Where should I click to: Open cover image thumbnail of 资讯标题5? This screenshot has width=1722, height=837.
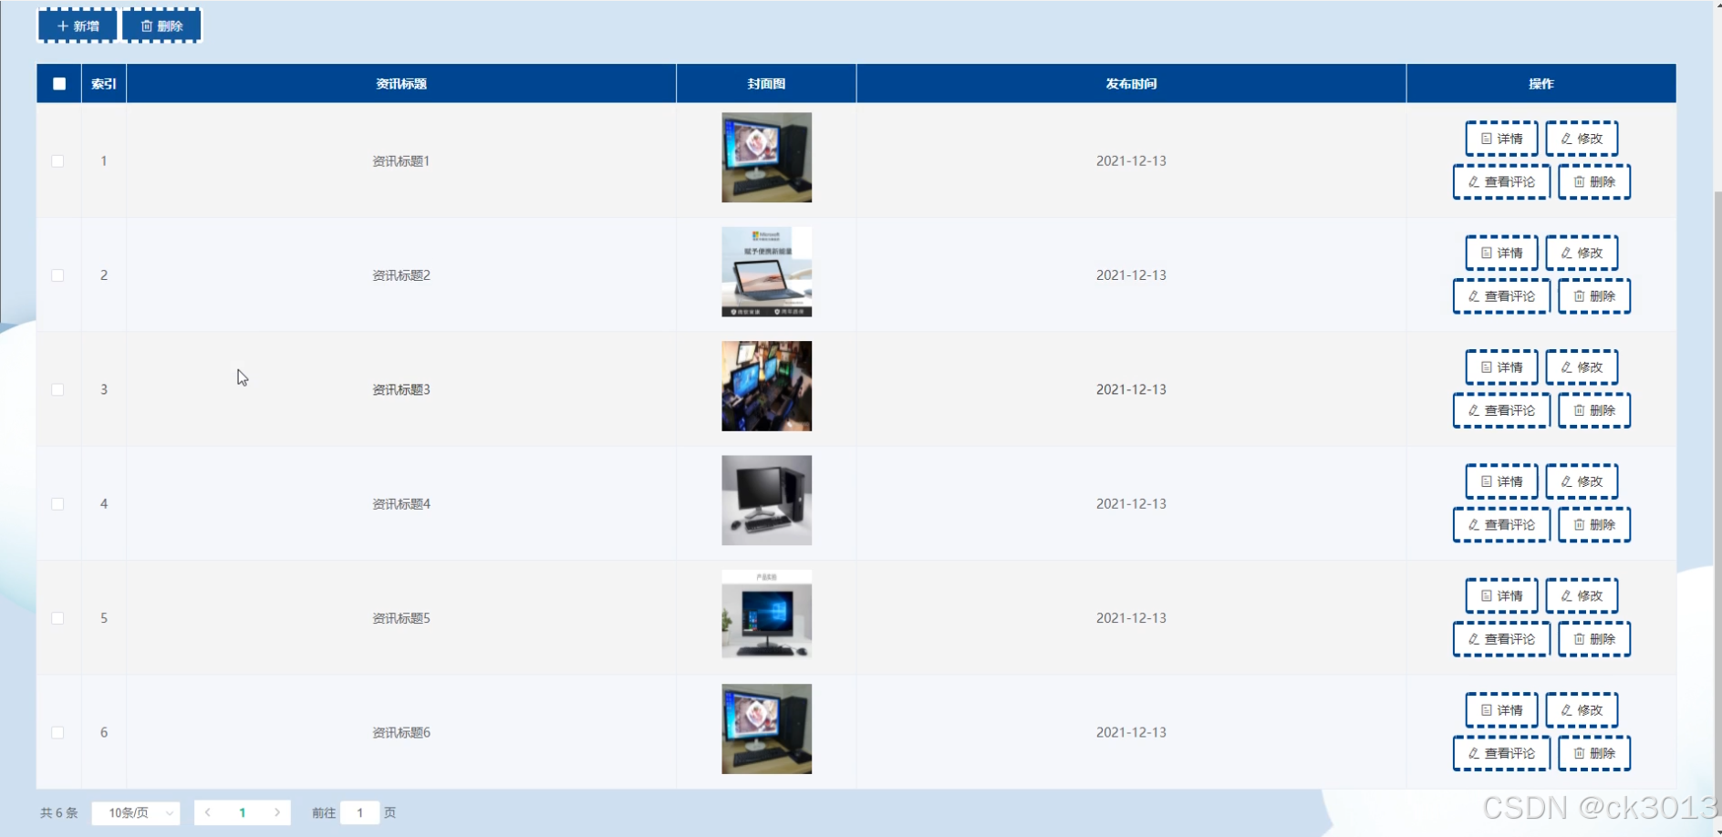coord(766,614)
